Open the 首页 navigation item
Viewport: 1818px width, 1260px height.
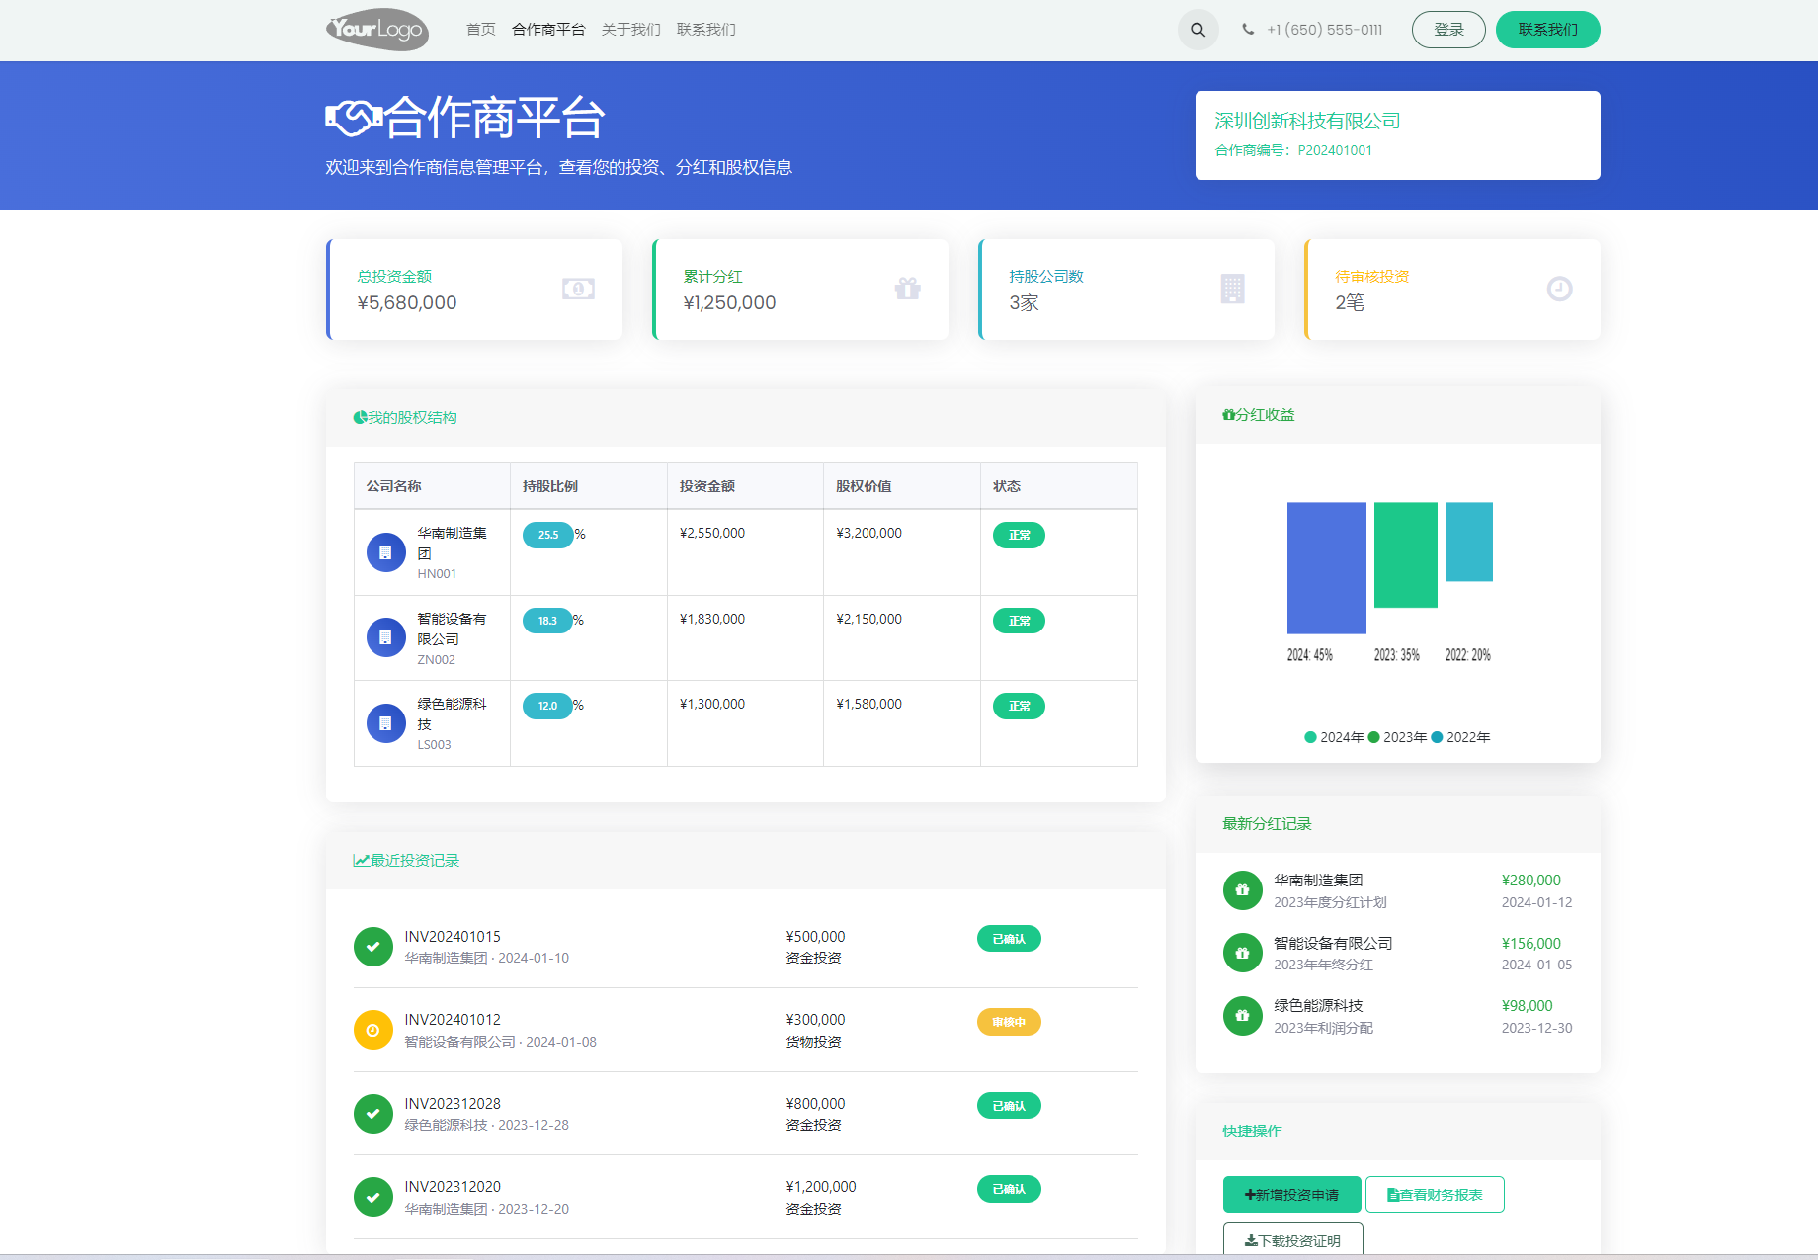(480, 30)
